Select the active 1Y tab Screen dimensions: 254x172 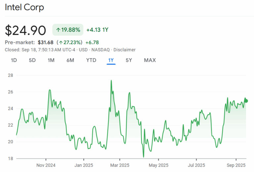click(x=111, y=60)
